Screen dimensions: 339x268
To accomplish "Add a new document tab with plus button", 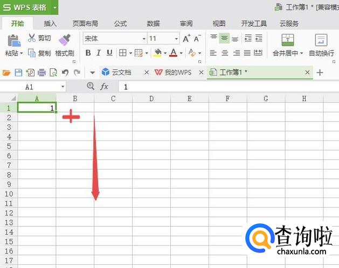I will [x=320, y=73].
